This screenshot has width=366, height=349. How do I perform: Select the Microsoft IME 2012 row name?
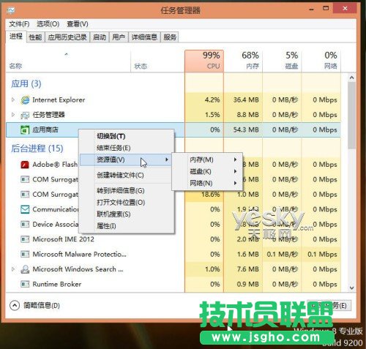64,239
